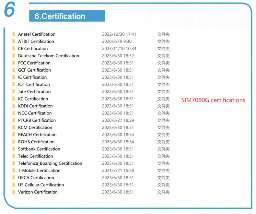Viewport: 256px width, 214px height.
Task: Click the 文件夹 type in the Anatel row
Action: coord(163,34)
